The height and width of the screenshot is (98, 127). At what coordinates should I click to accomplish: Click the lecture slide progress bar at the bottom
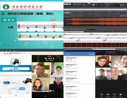(16, 97)
